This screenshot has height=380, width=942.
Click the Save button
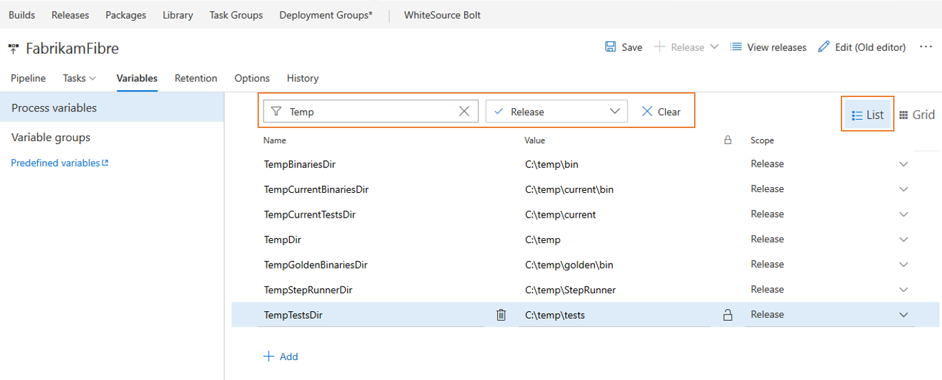[623, 47]
